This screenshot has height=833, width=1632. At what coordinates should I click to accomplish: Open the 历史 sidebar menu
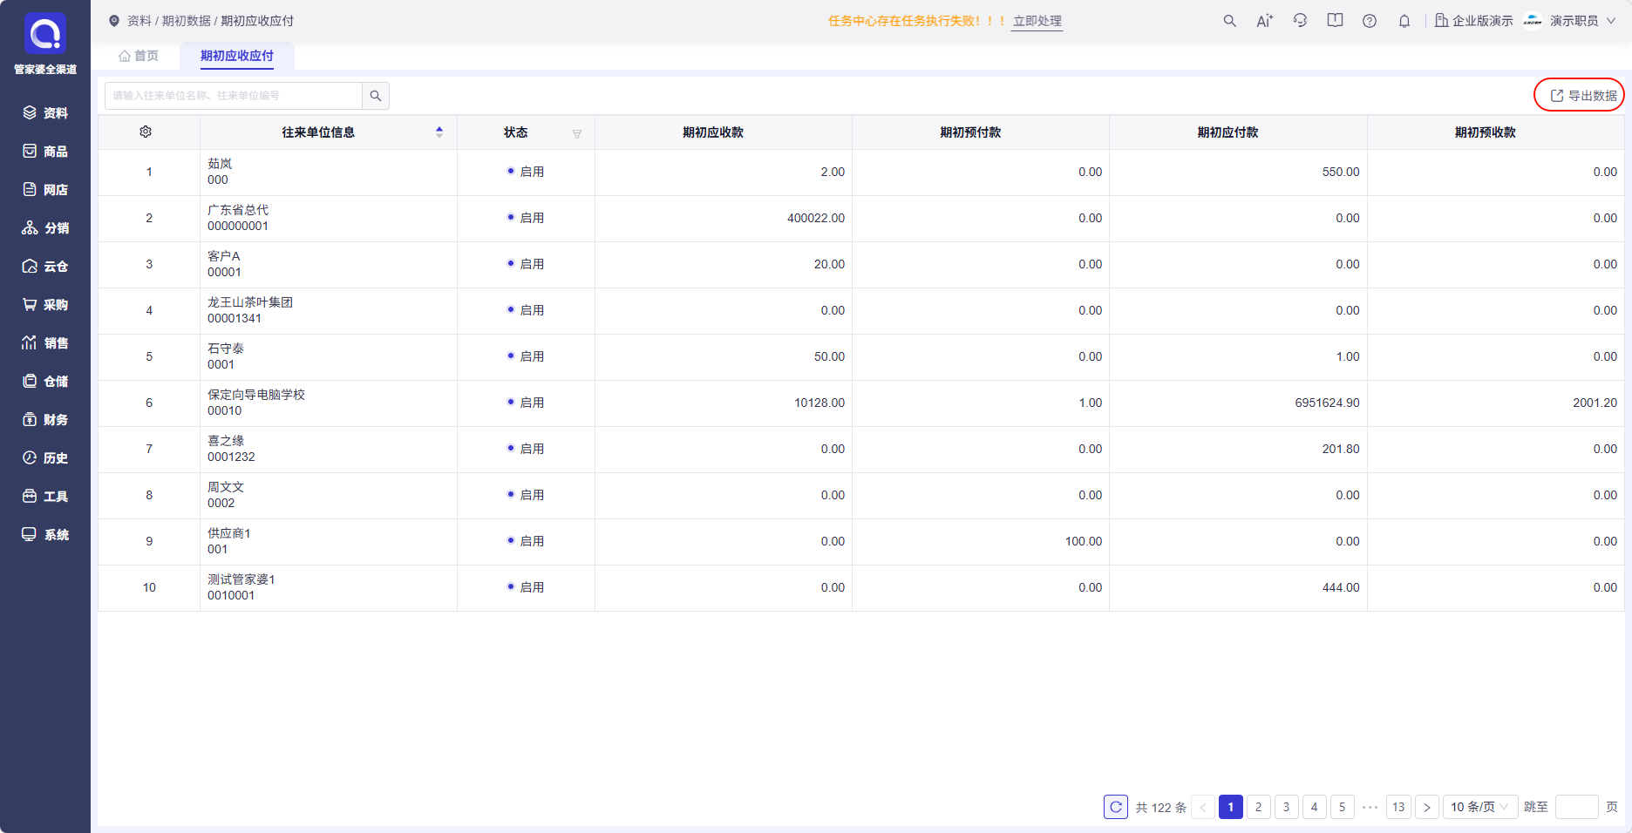coord(45,458)
